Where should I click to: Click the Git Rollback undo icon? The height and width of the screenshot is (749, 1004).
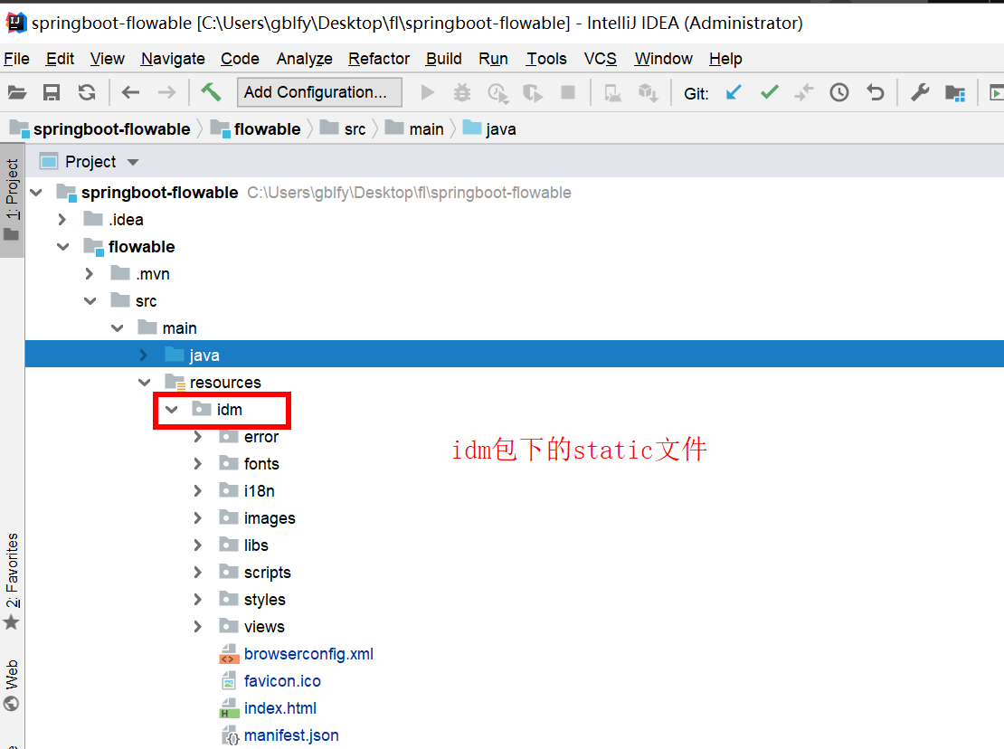pyautogui.click(x=875, y=93)
